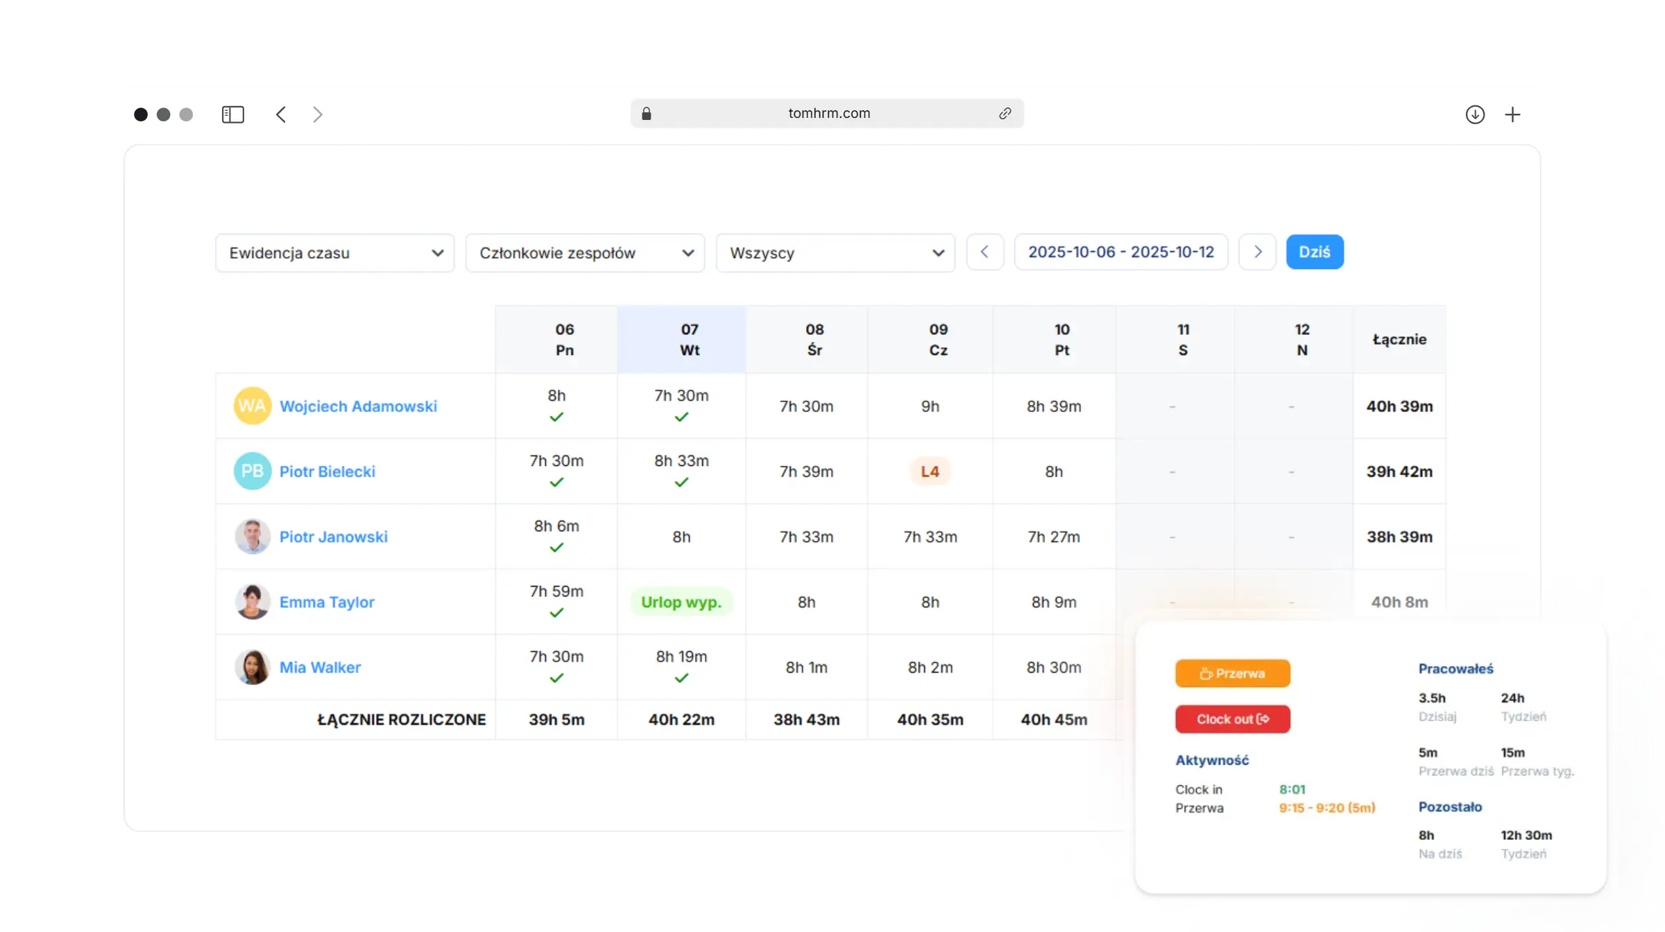
Task: Open the Ewidencja czasu dropdown
Action: point(335,252)
